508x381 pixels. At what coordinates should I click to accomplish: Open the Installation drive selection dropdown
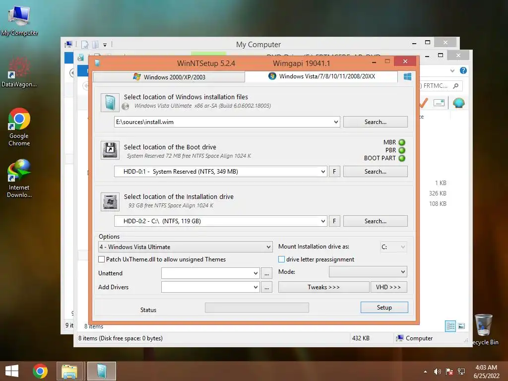(x=323, y=221)
